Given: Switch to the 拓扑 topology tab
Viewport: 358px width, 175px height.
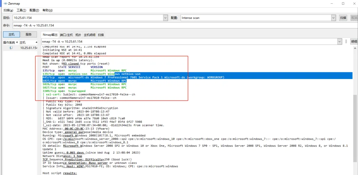Looking at the screenshot, I should pyautogui.click(x=78, y=35).
